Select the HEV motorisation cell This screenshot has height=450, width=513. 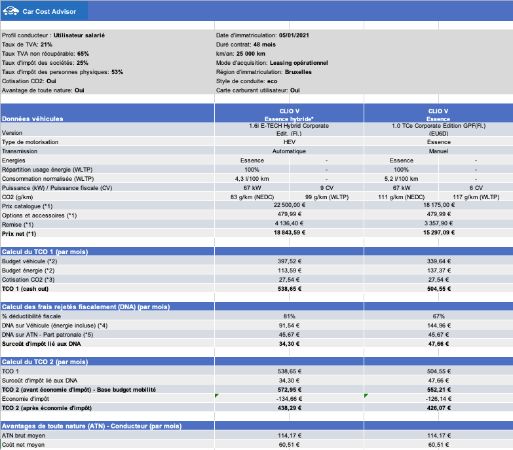click(x=289, y=142)
